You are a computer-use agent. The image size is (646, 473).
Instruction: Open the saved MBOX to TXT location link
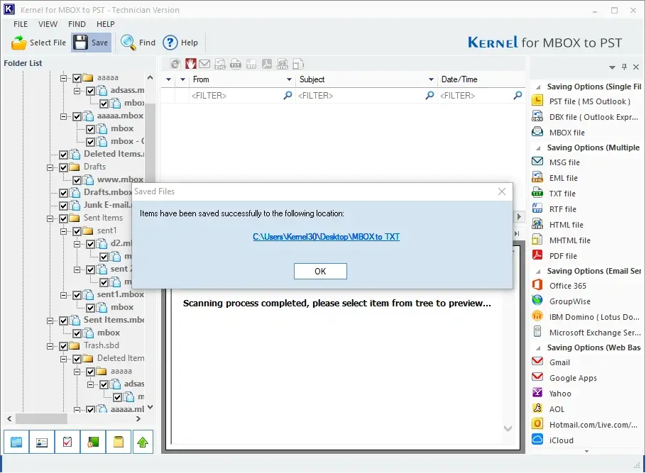point(327,237)
